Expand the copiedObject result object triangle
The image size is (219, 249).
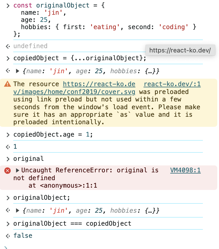click(18, 71)
